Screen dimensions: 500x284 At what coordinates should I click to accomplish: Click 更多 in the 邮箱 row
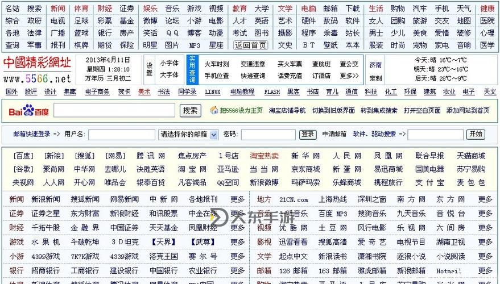pos(485,270)
